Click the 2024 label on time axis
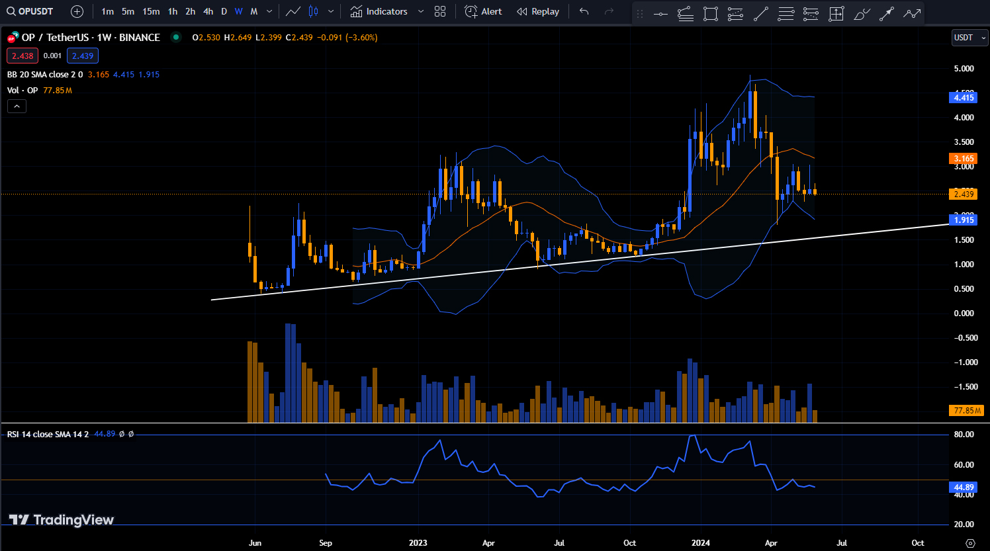This screenshot has height=551, width=990. pyautogui.click(x=701, y=543)
